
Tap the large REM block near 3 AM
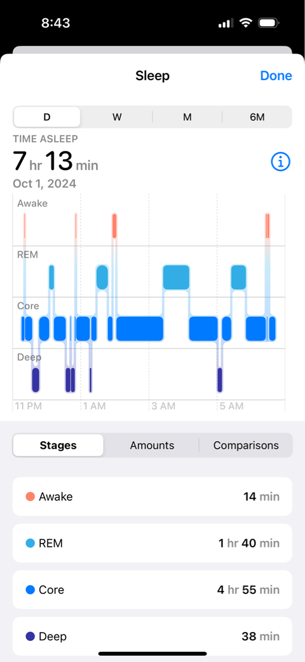(176, 277)
